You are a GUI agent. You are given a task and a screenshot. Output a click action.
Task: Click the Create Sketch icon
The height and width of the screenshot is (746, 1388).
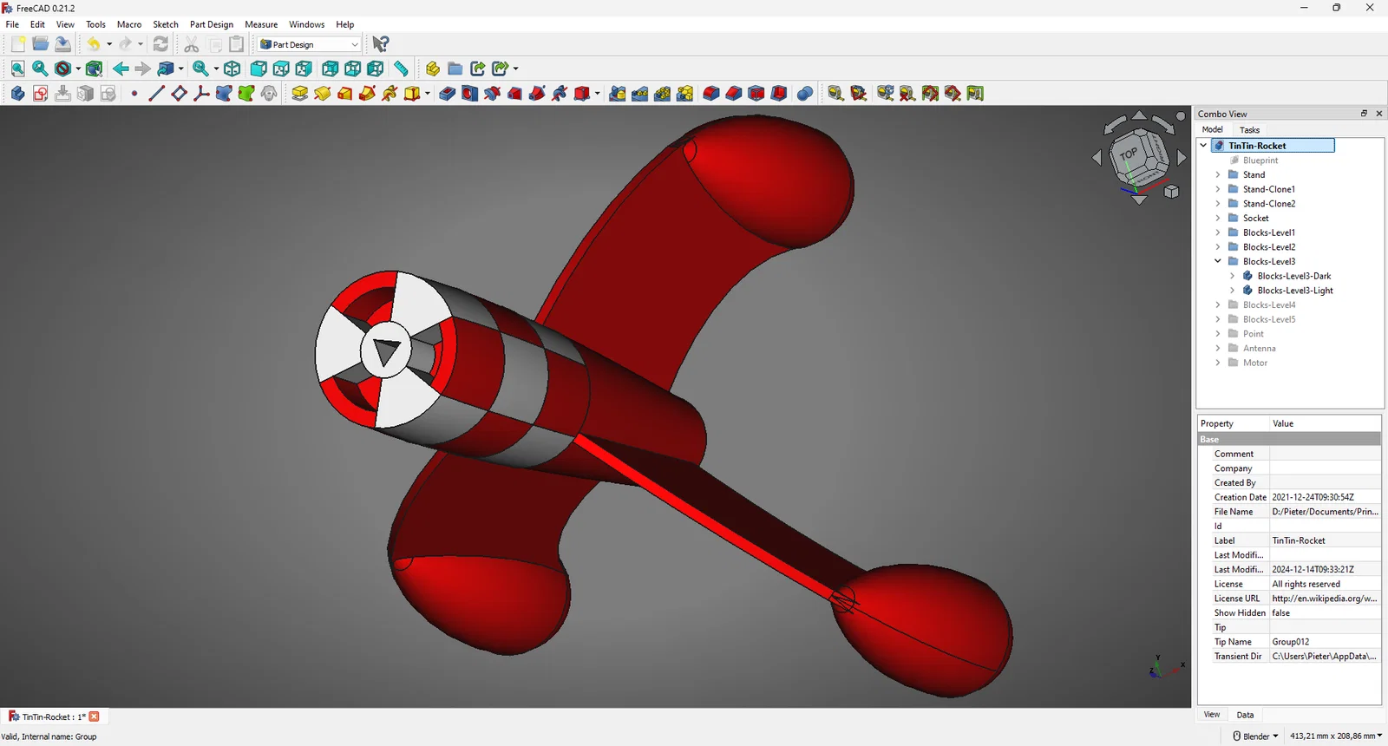point(40,94)
